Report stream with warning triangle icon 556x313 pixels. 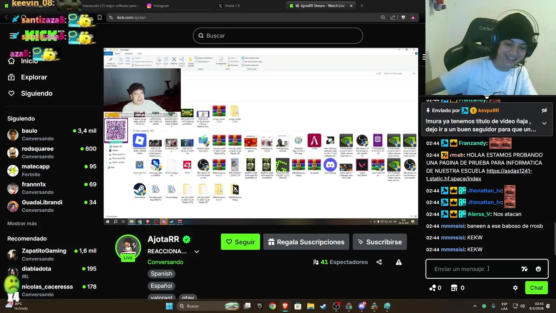[398, 262]
